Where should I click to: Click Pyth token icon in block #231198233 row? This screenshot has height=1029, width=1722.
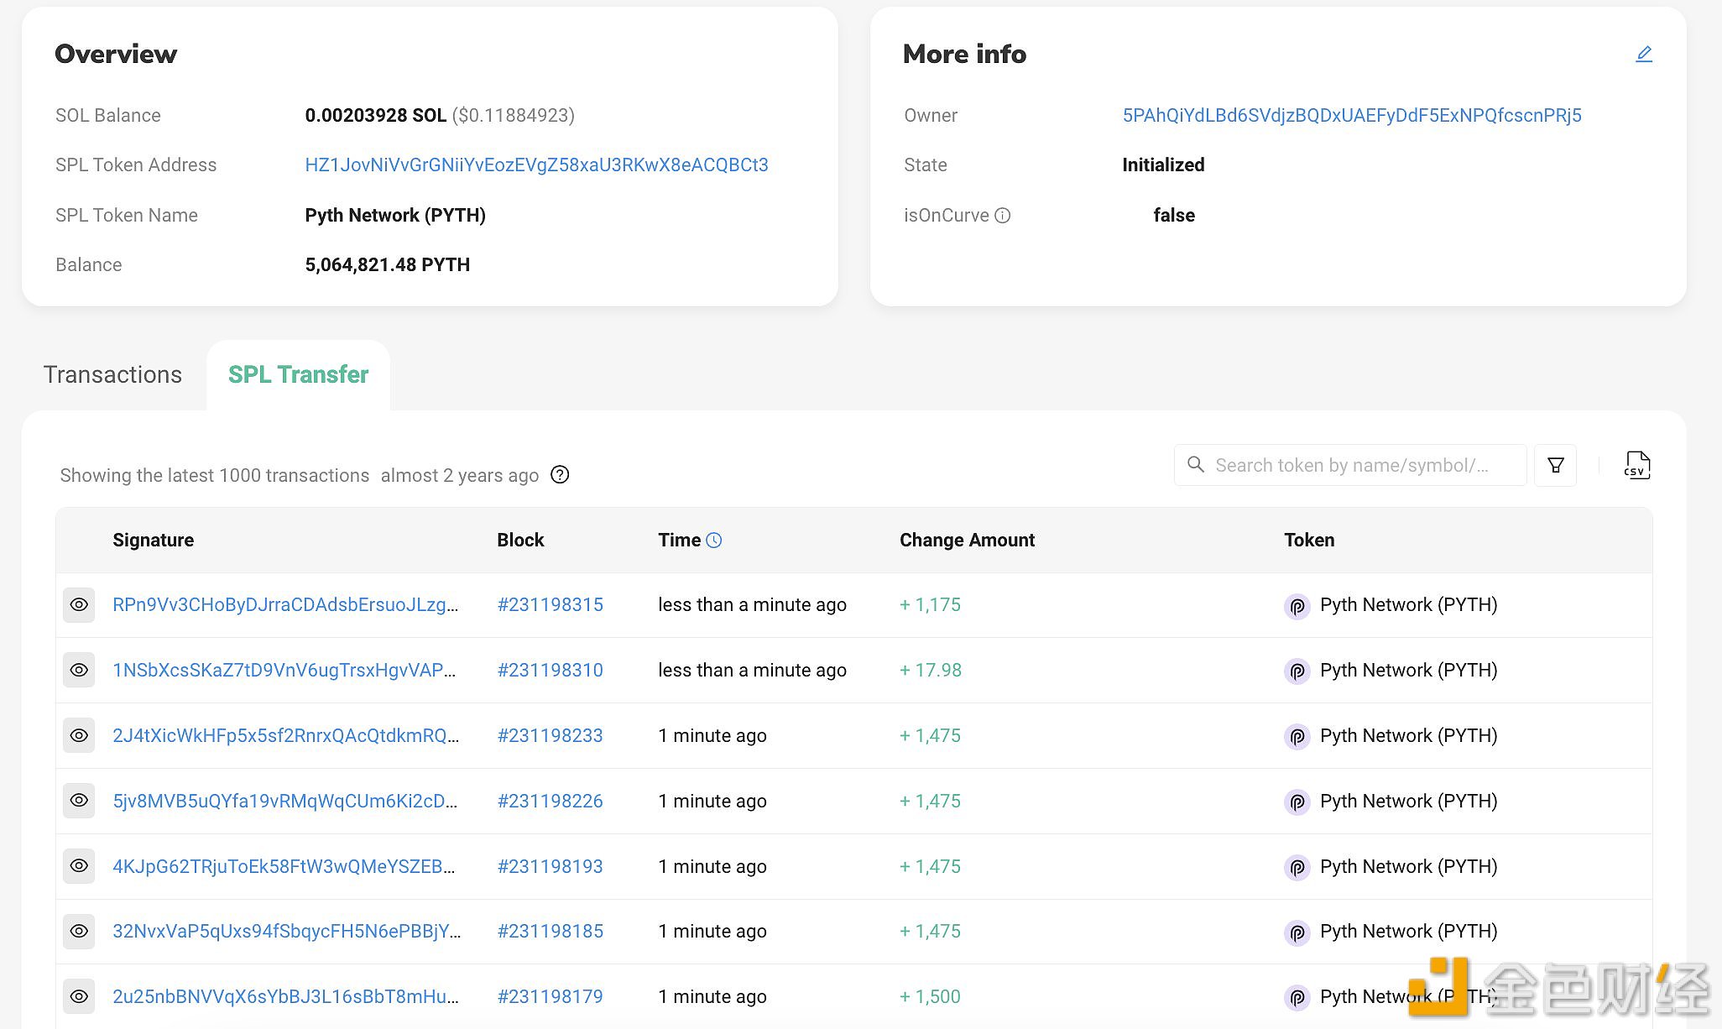[1297, 737]
